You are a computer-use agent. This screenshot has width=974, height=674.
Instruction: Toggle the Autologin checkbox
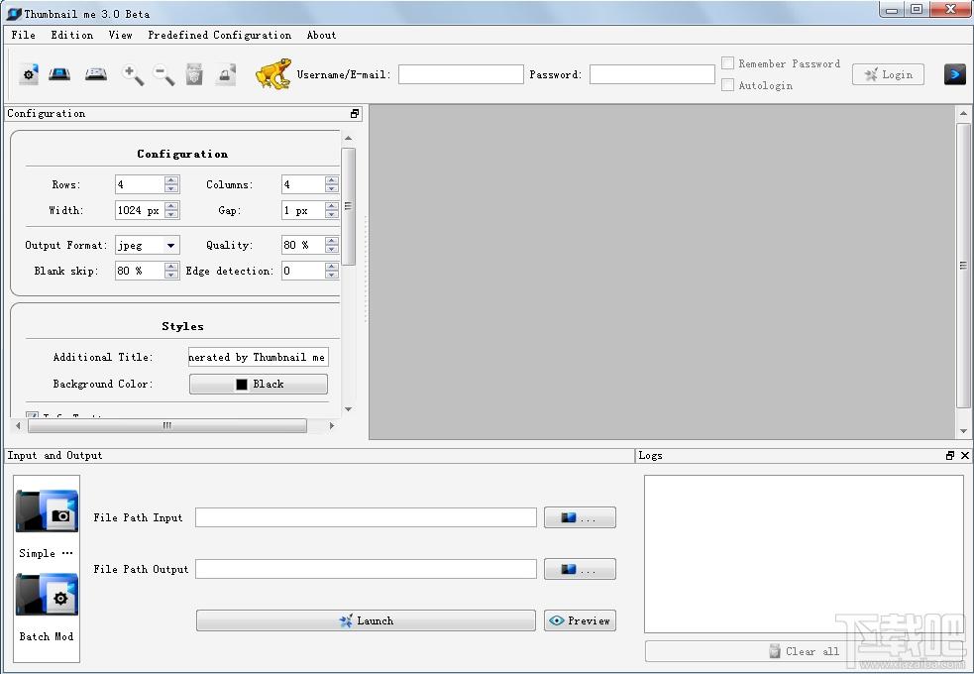tap(727, 85)
